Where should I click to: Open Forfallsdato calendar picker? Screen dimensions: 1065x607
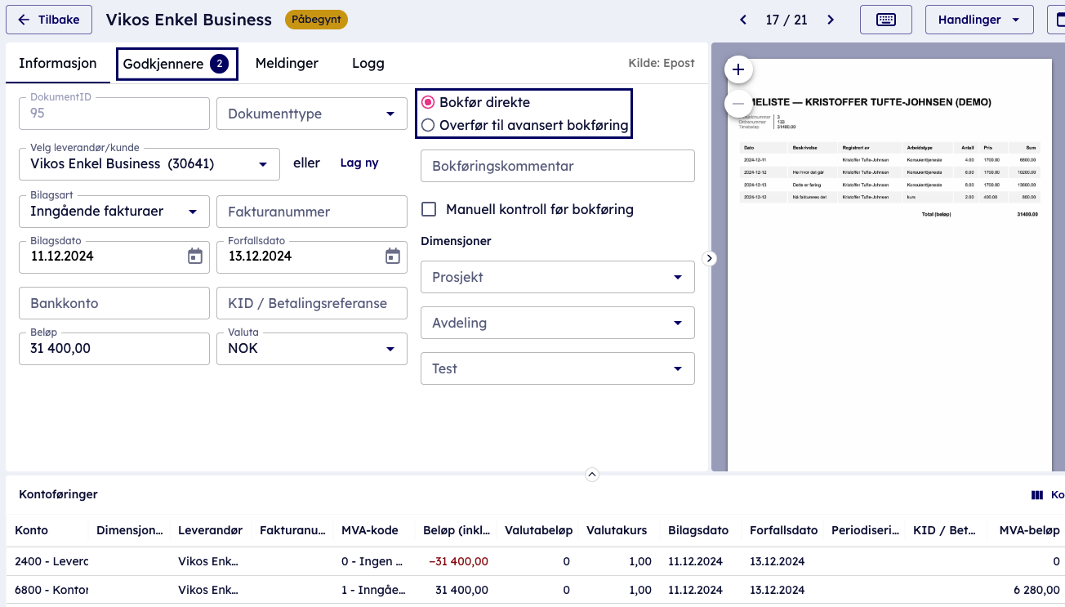coord(393,257)
